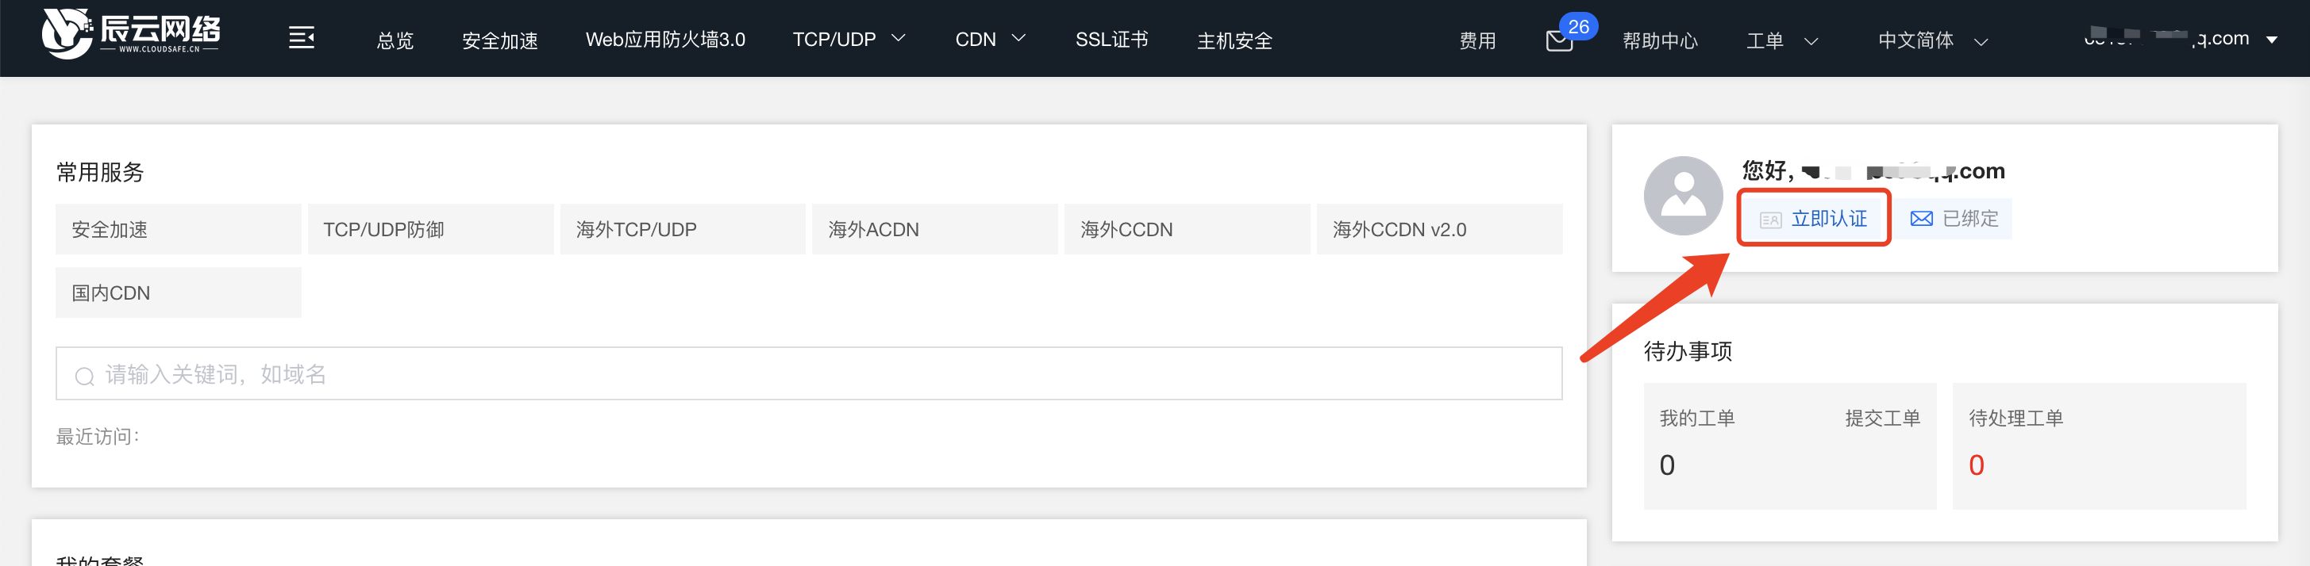Go to the 总览 overview menu item
Viewport: 2310px width, 566px height.
(x=395, y=41)
